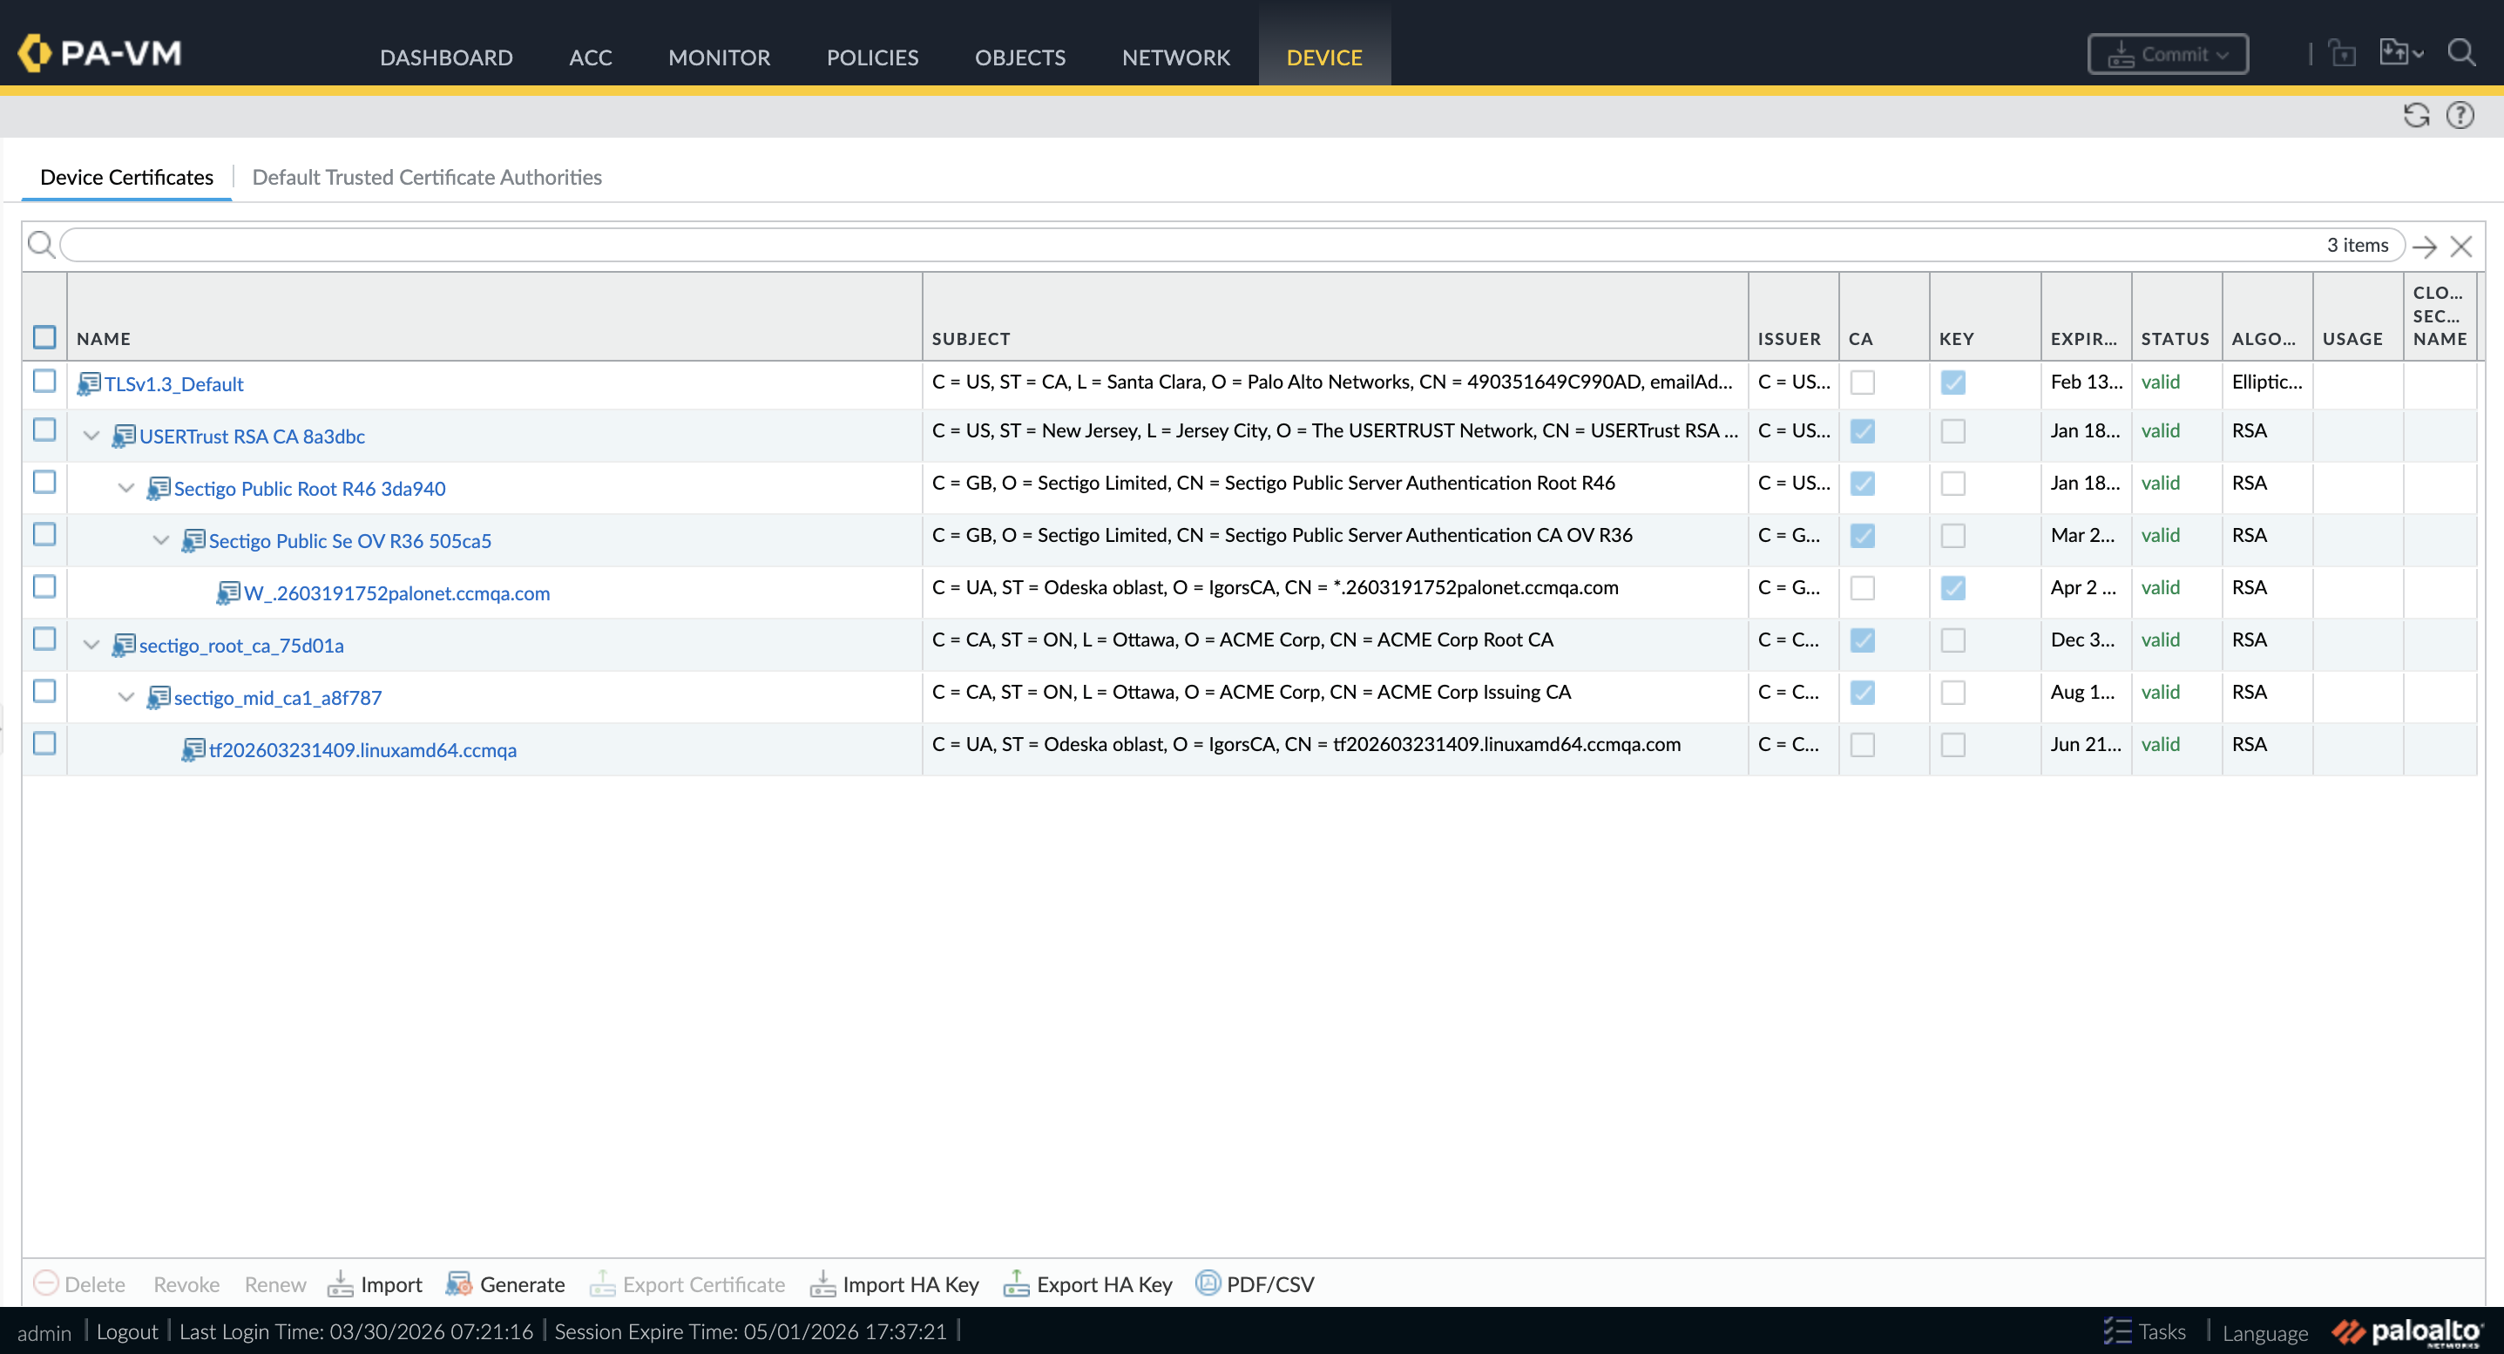Click certificate icon beside tf202603231409.linuxamd64.ccmqa.com

tap(193, 750)
